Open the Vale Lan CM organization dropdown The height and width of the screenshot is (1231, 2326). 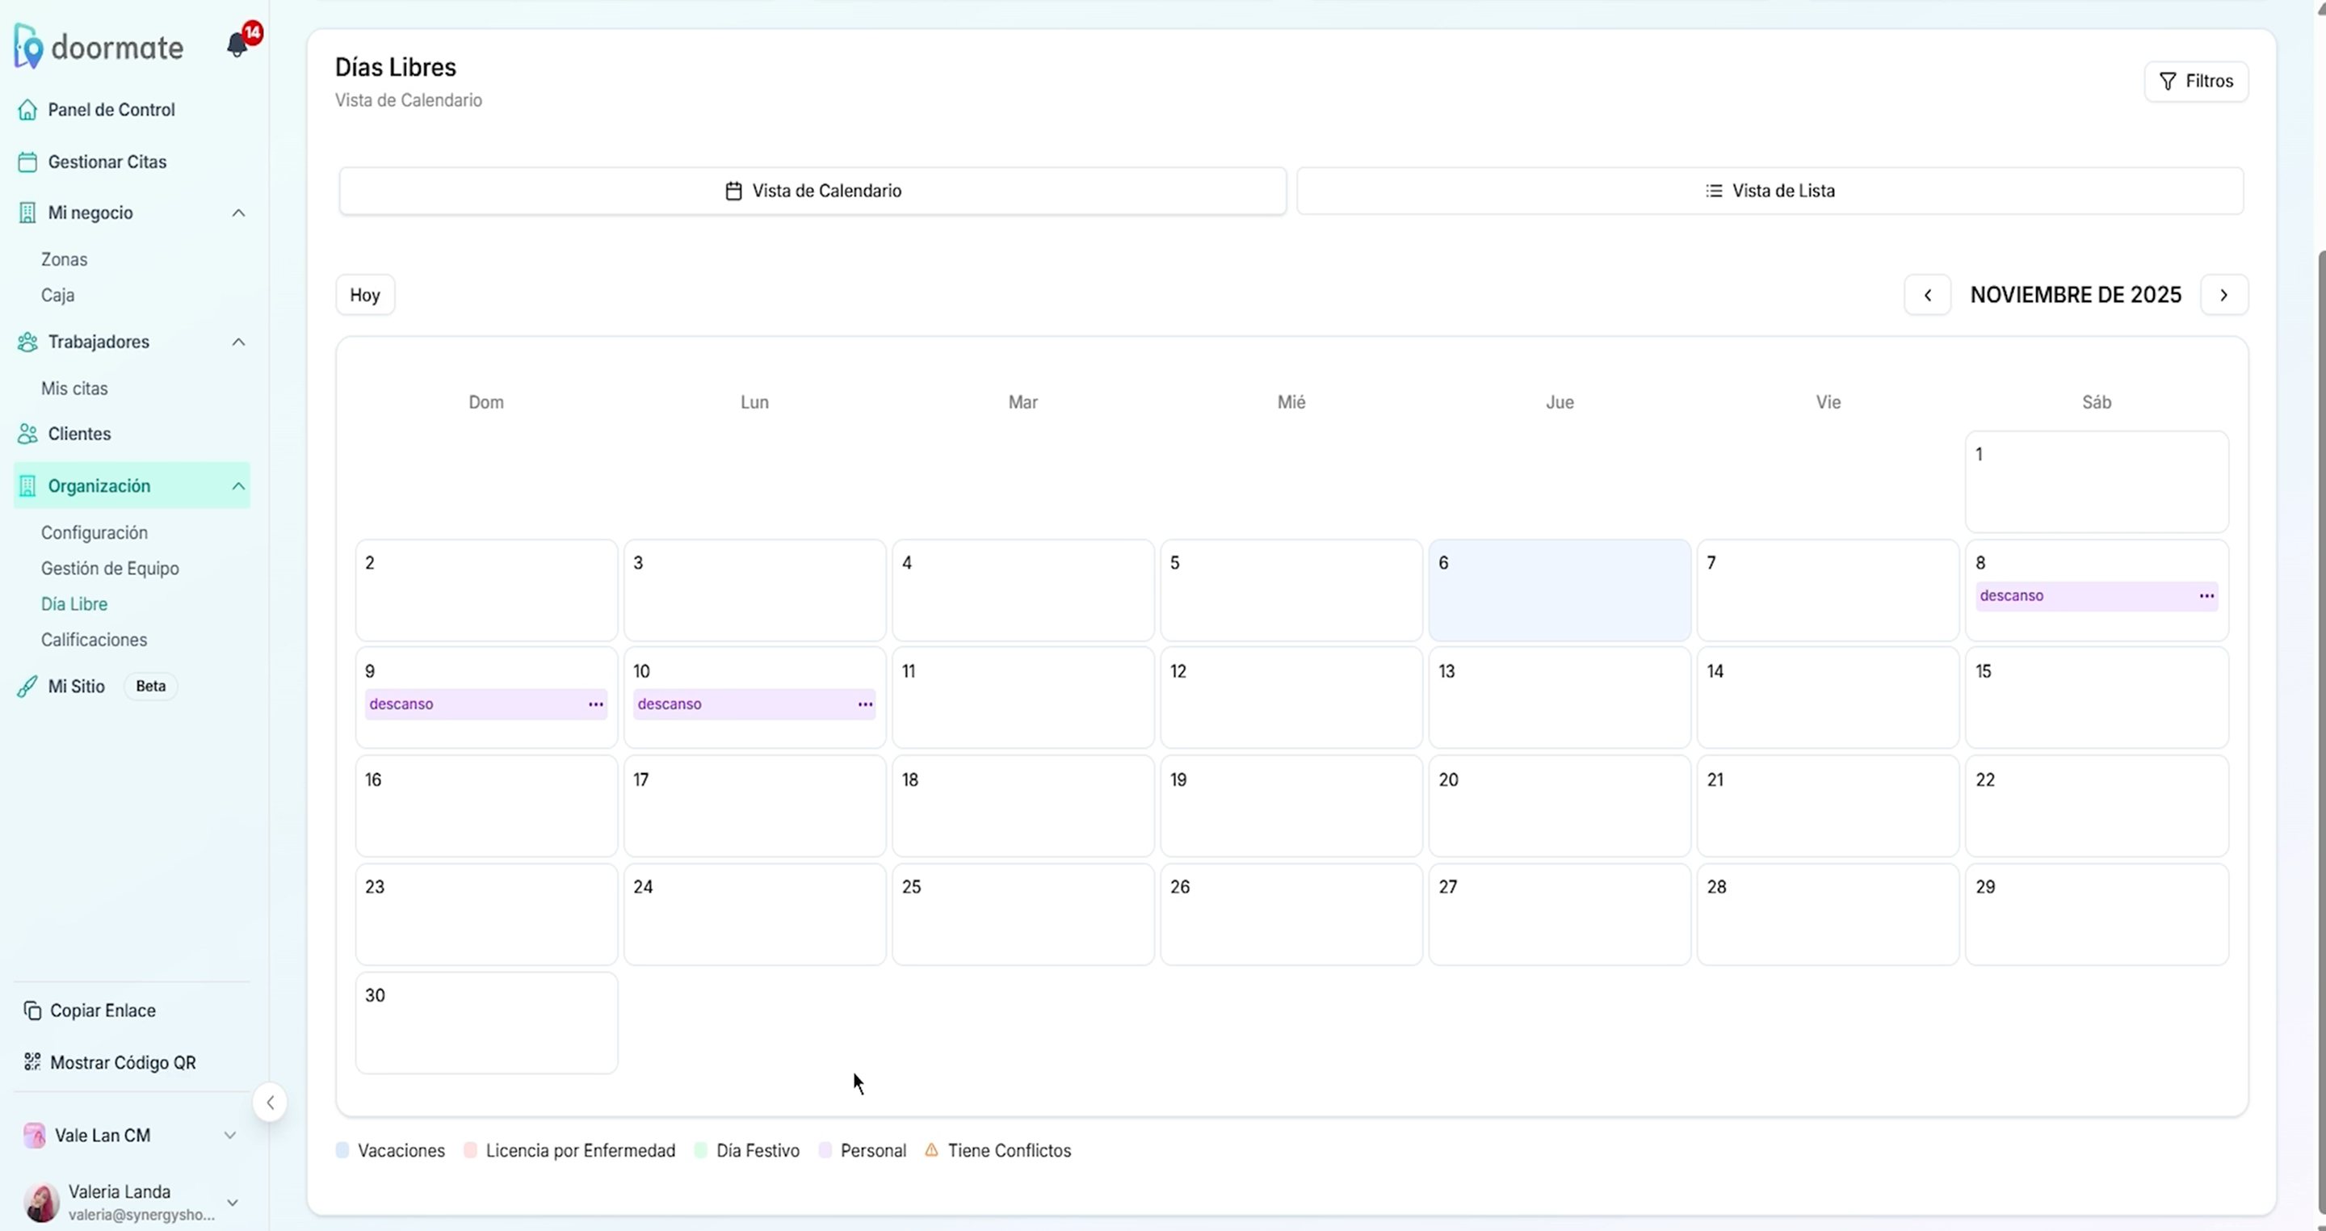point(229,1135)
